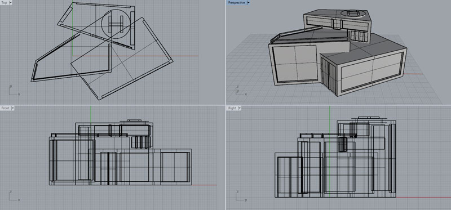
Task: Activate the Top viewport title label
Action: click(5, 2)
